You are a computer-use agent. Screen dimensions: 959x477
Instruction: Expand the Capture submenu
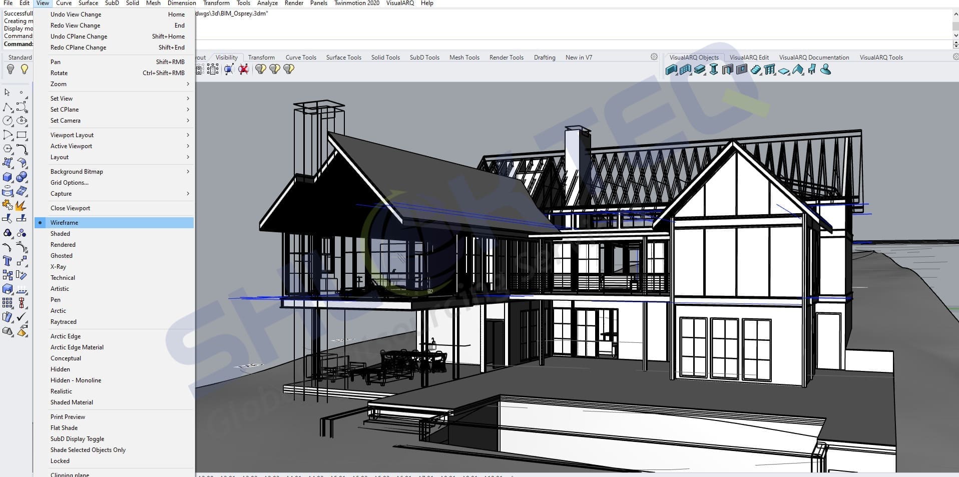[x=114, y=194]
